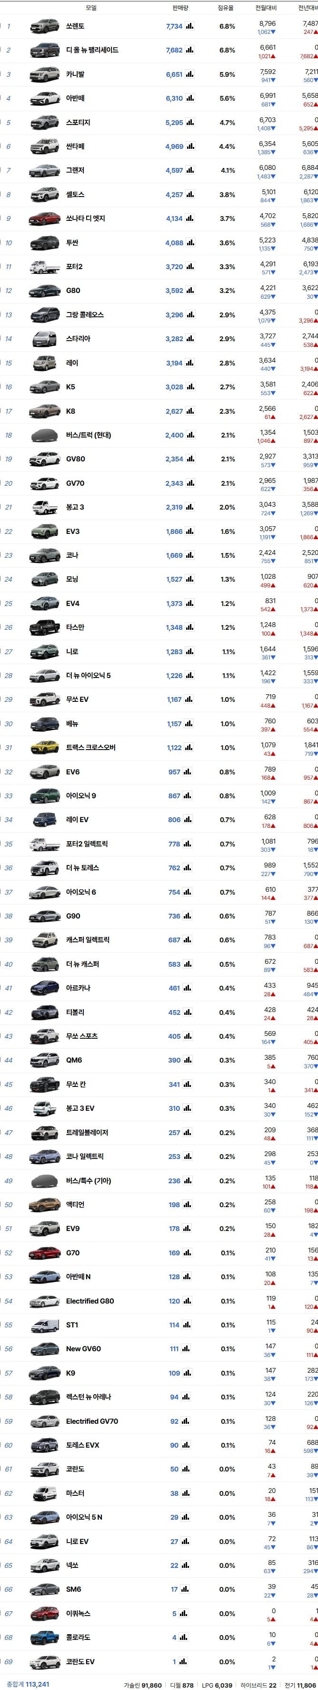Open the 쏘나타 디 엣지 car thumbnail
Image resolution: width=318 pixels, height=1690 pixels.
(x=44, y=219)
